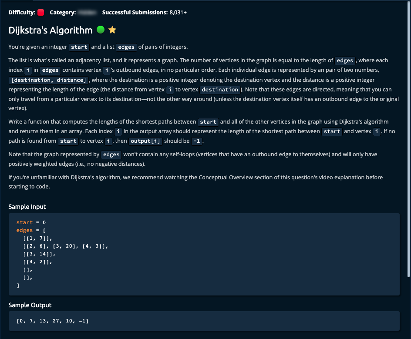Click the Successful Submissions count
The width and height of the screenshot is (411, 339).
(x=178, y=13)
